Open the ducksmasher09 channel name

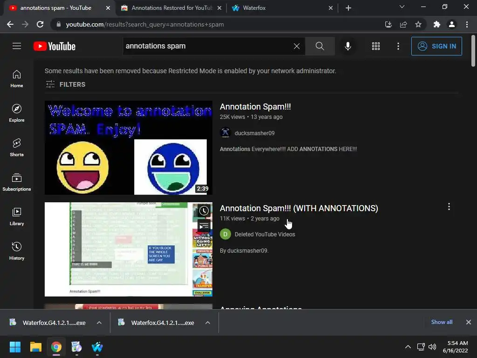254,133
